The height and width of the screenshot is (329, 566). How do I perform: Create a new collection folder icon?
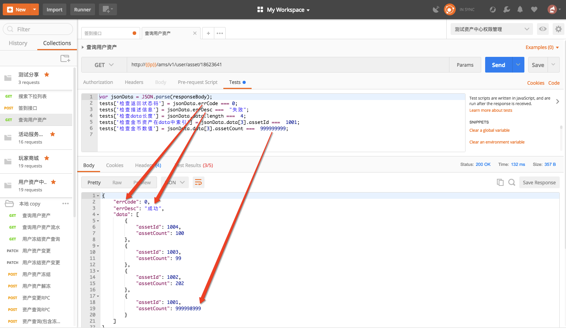click(65, 58)
